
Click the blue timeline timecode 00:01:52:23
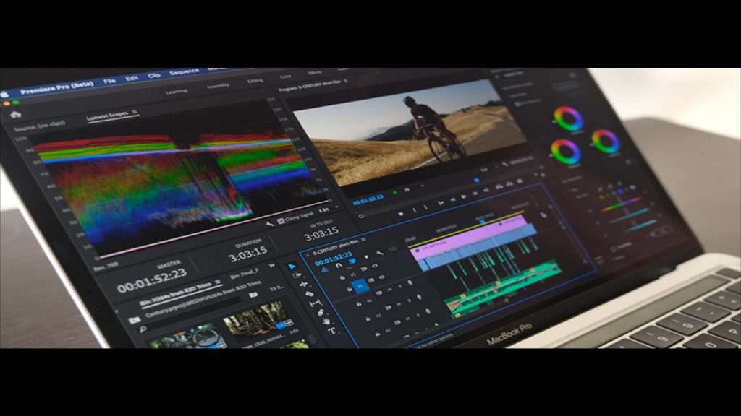pos(334,259)
